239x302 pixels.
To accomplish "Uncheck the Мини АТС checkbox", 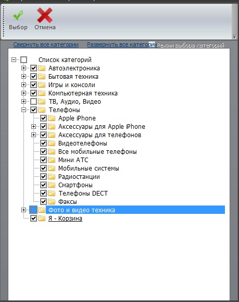I will 43,160.
